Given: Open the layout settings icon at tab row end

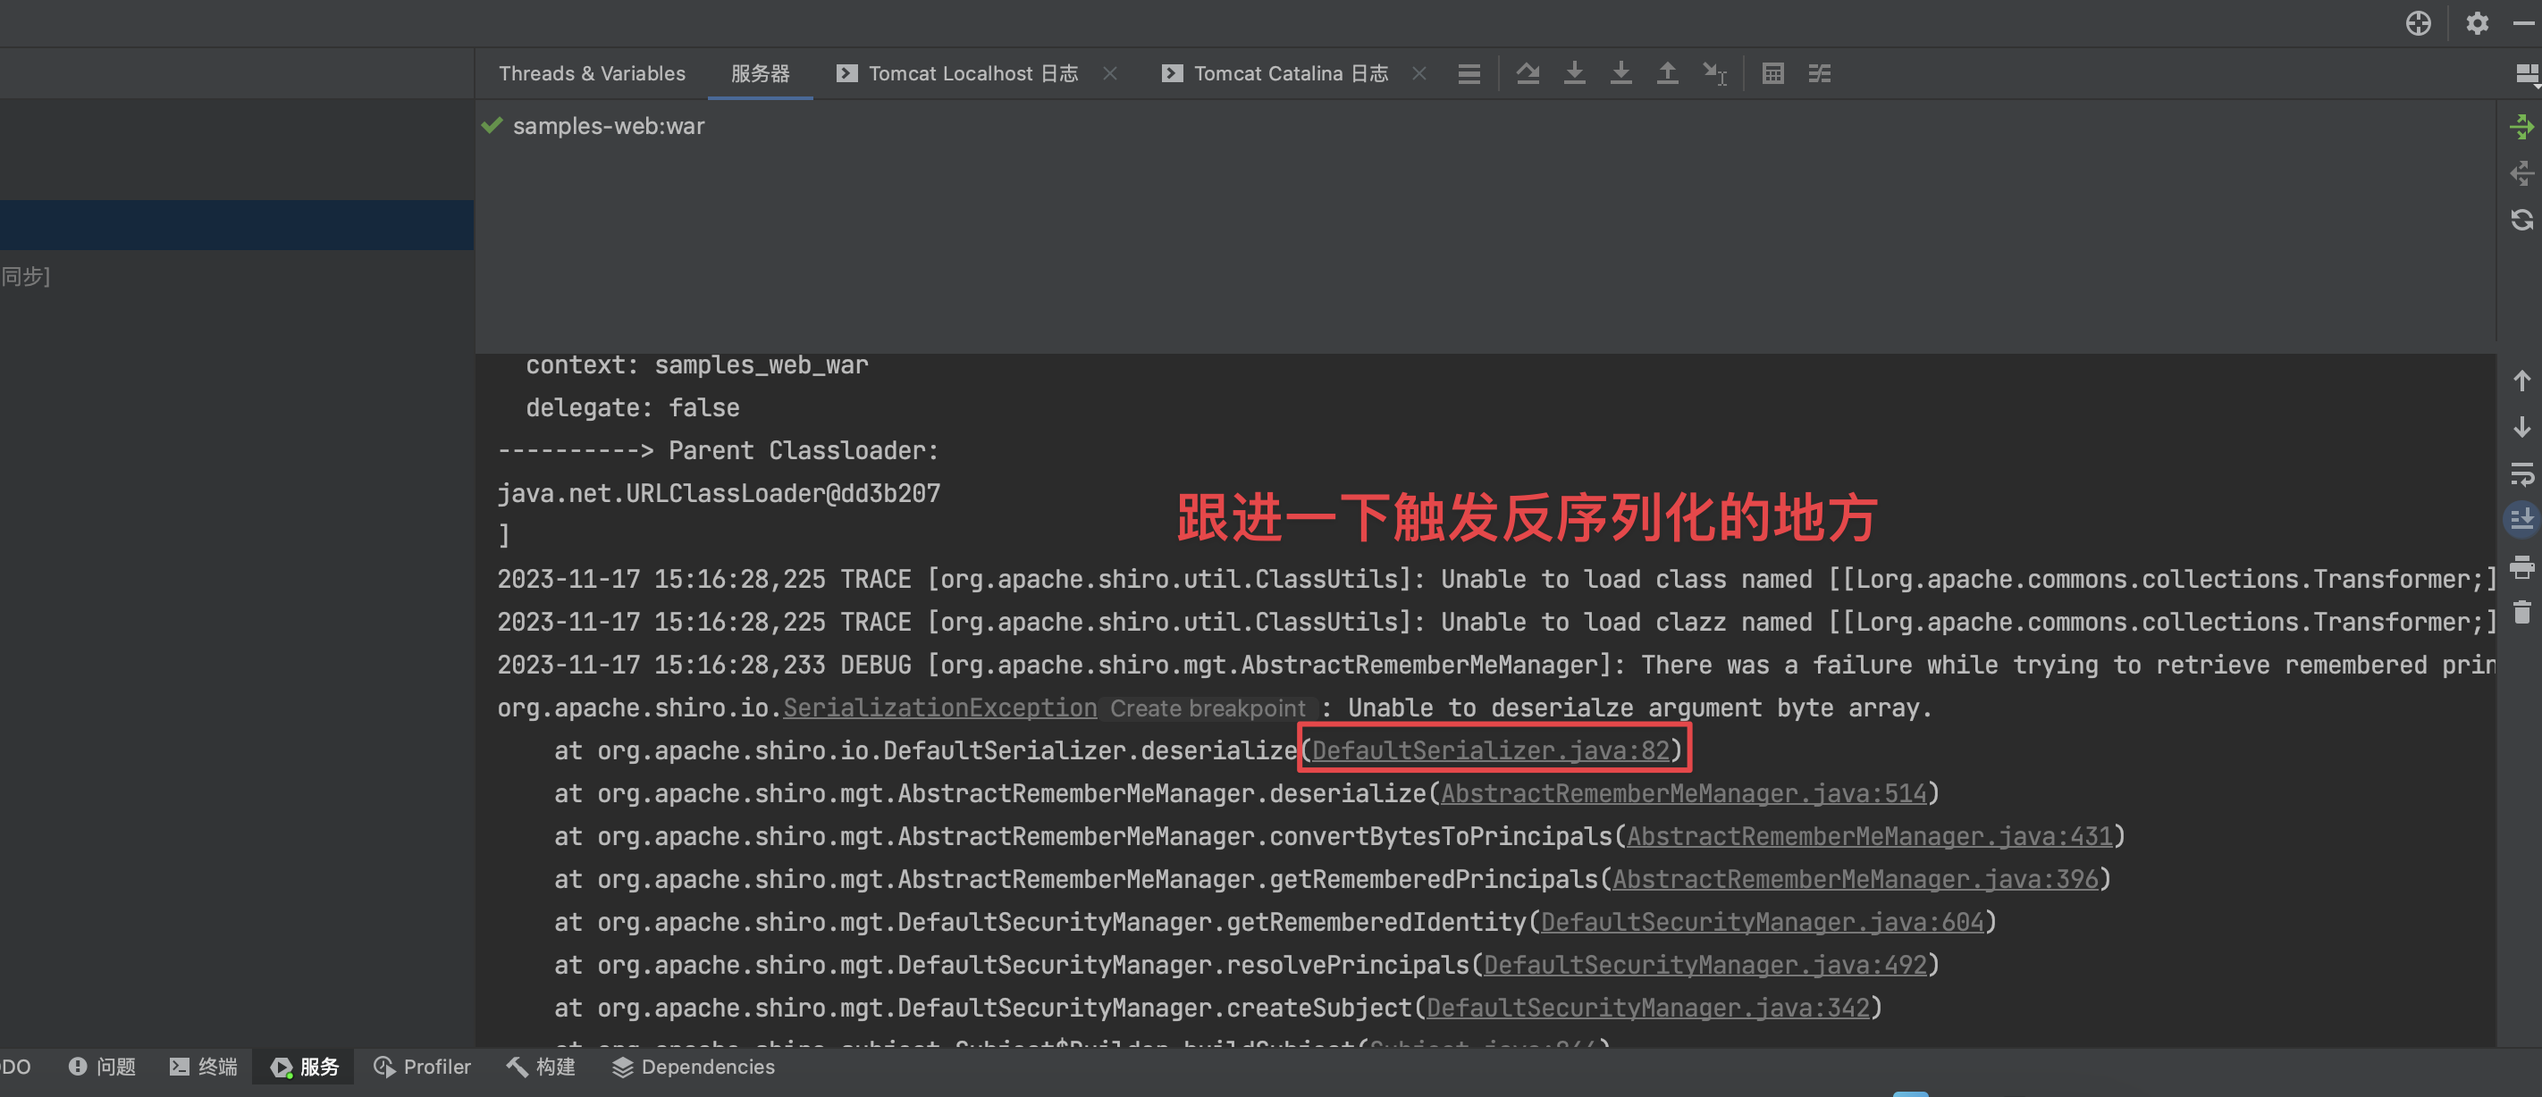Looking at the screenshot, I should coord(2527,74).
